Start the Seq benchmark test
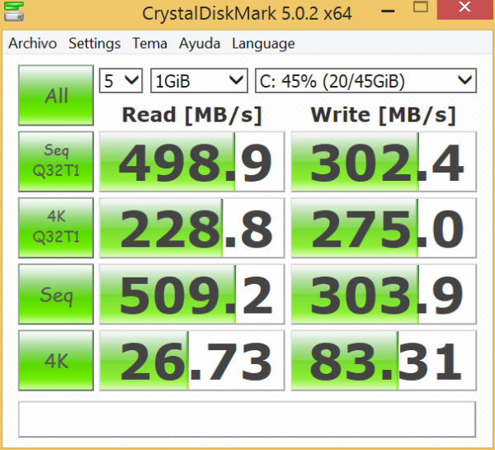This screenshot has height=450, width=495. tap(56, 295)
